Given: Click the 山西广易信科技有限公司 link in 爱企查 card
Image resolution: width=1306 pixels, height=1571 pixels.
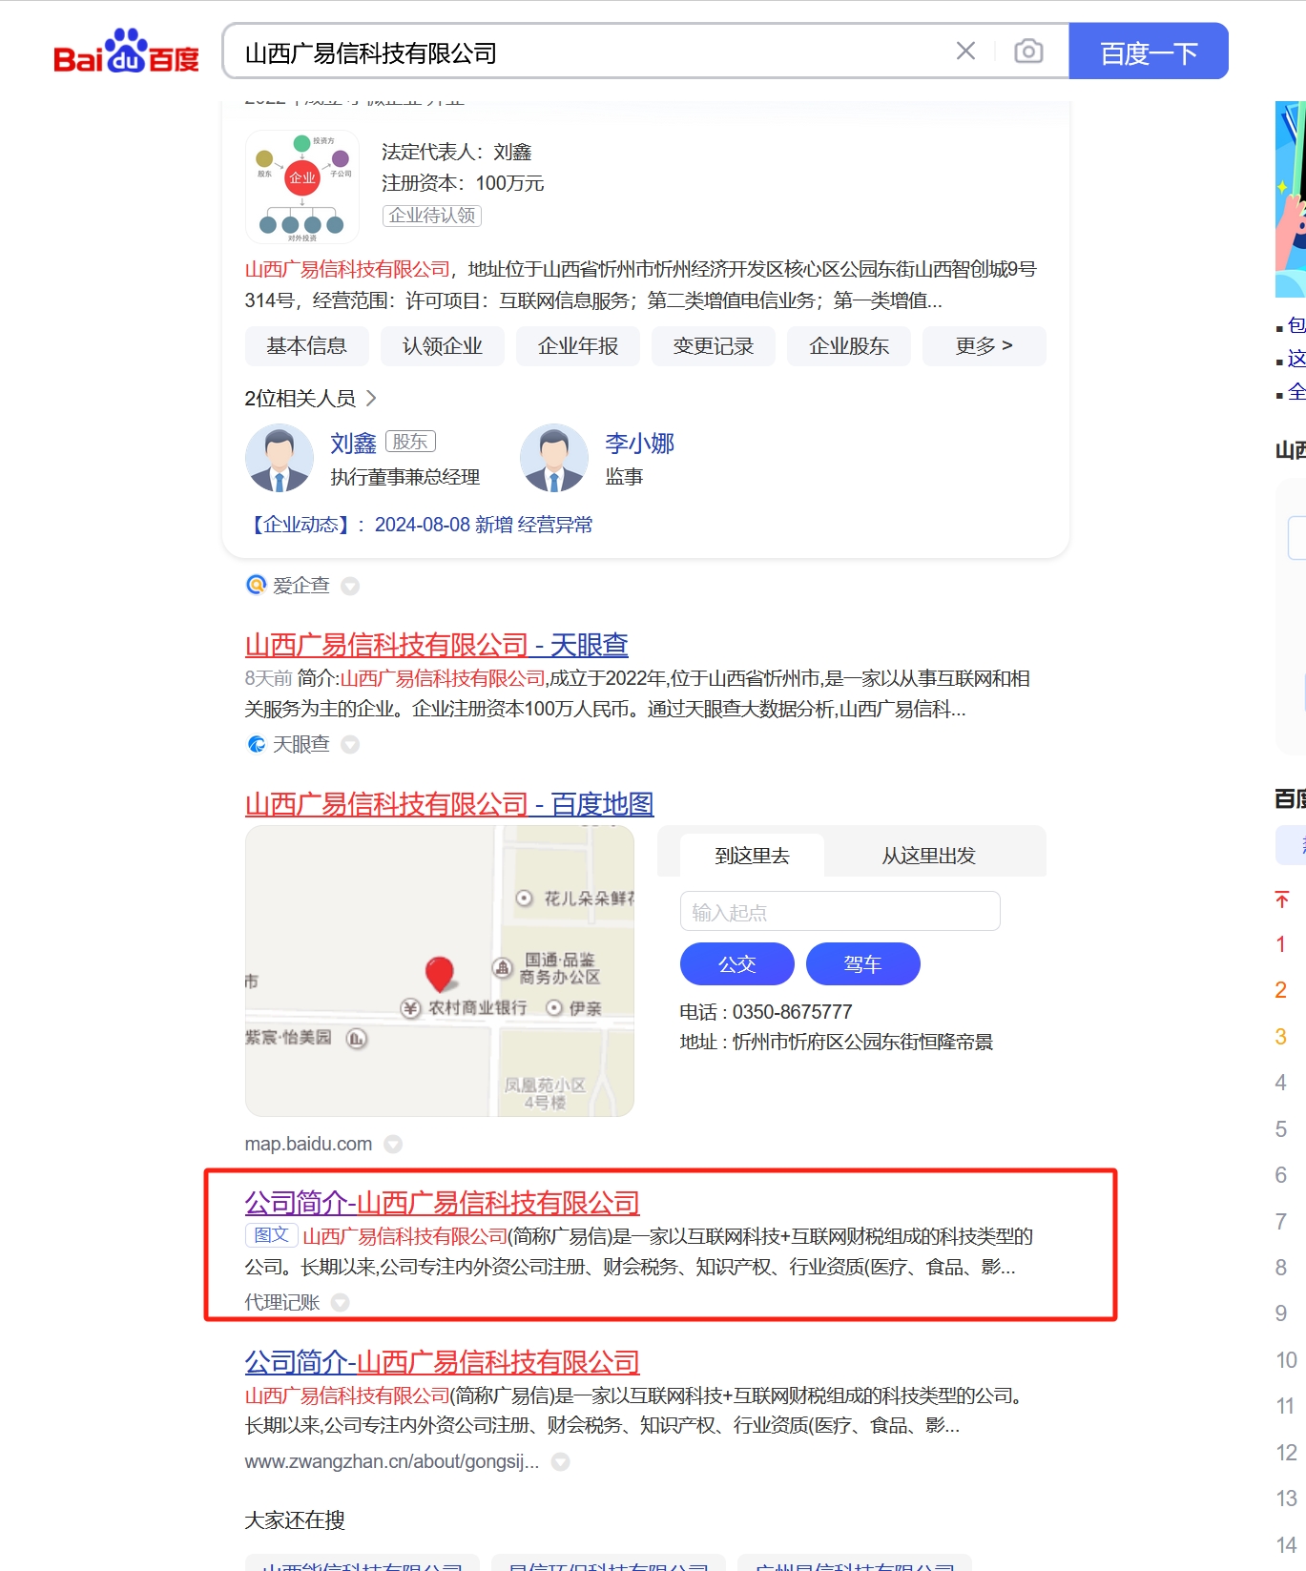Looking at the screenshot, I should (348, 269).
